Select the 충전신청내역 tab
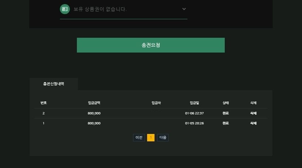Image resolution: width=302 pixels, height=168 pixels. point(54,84)
